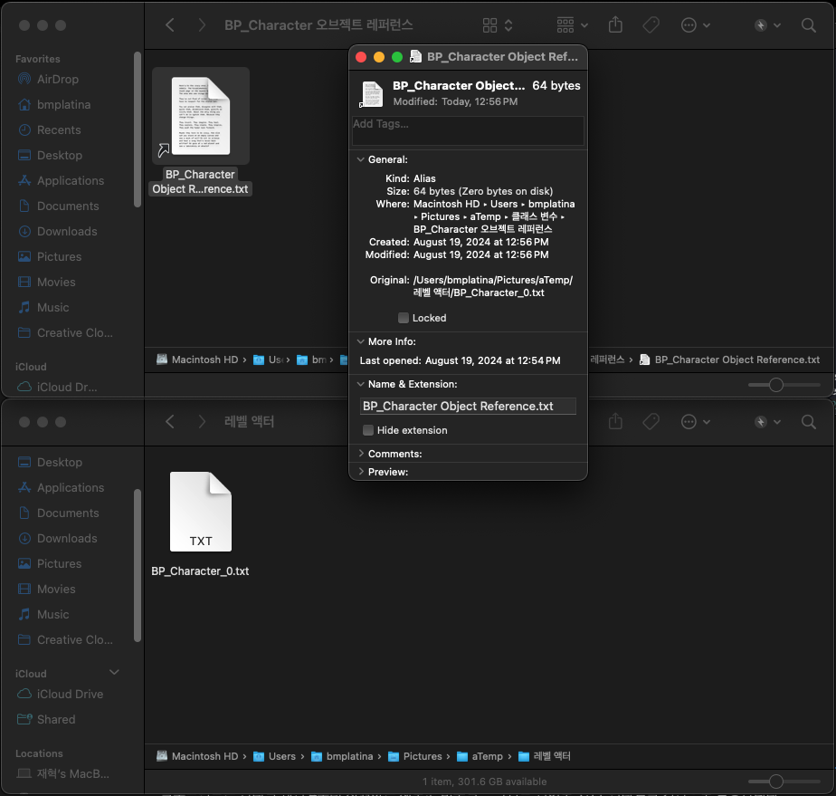Open iCloud Dr... in the top window sidebar
Image resolution: width=836 pixels, height=796 pixels.
67,388
